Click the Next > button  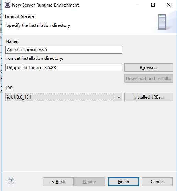tap(90, 182)
